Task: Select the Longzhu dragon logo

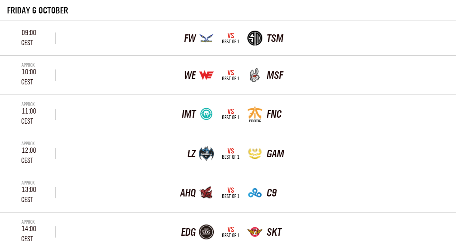Action: coord(206,154)
